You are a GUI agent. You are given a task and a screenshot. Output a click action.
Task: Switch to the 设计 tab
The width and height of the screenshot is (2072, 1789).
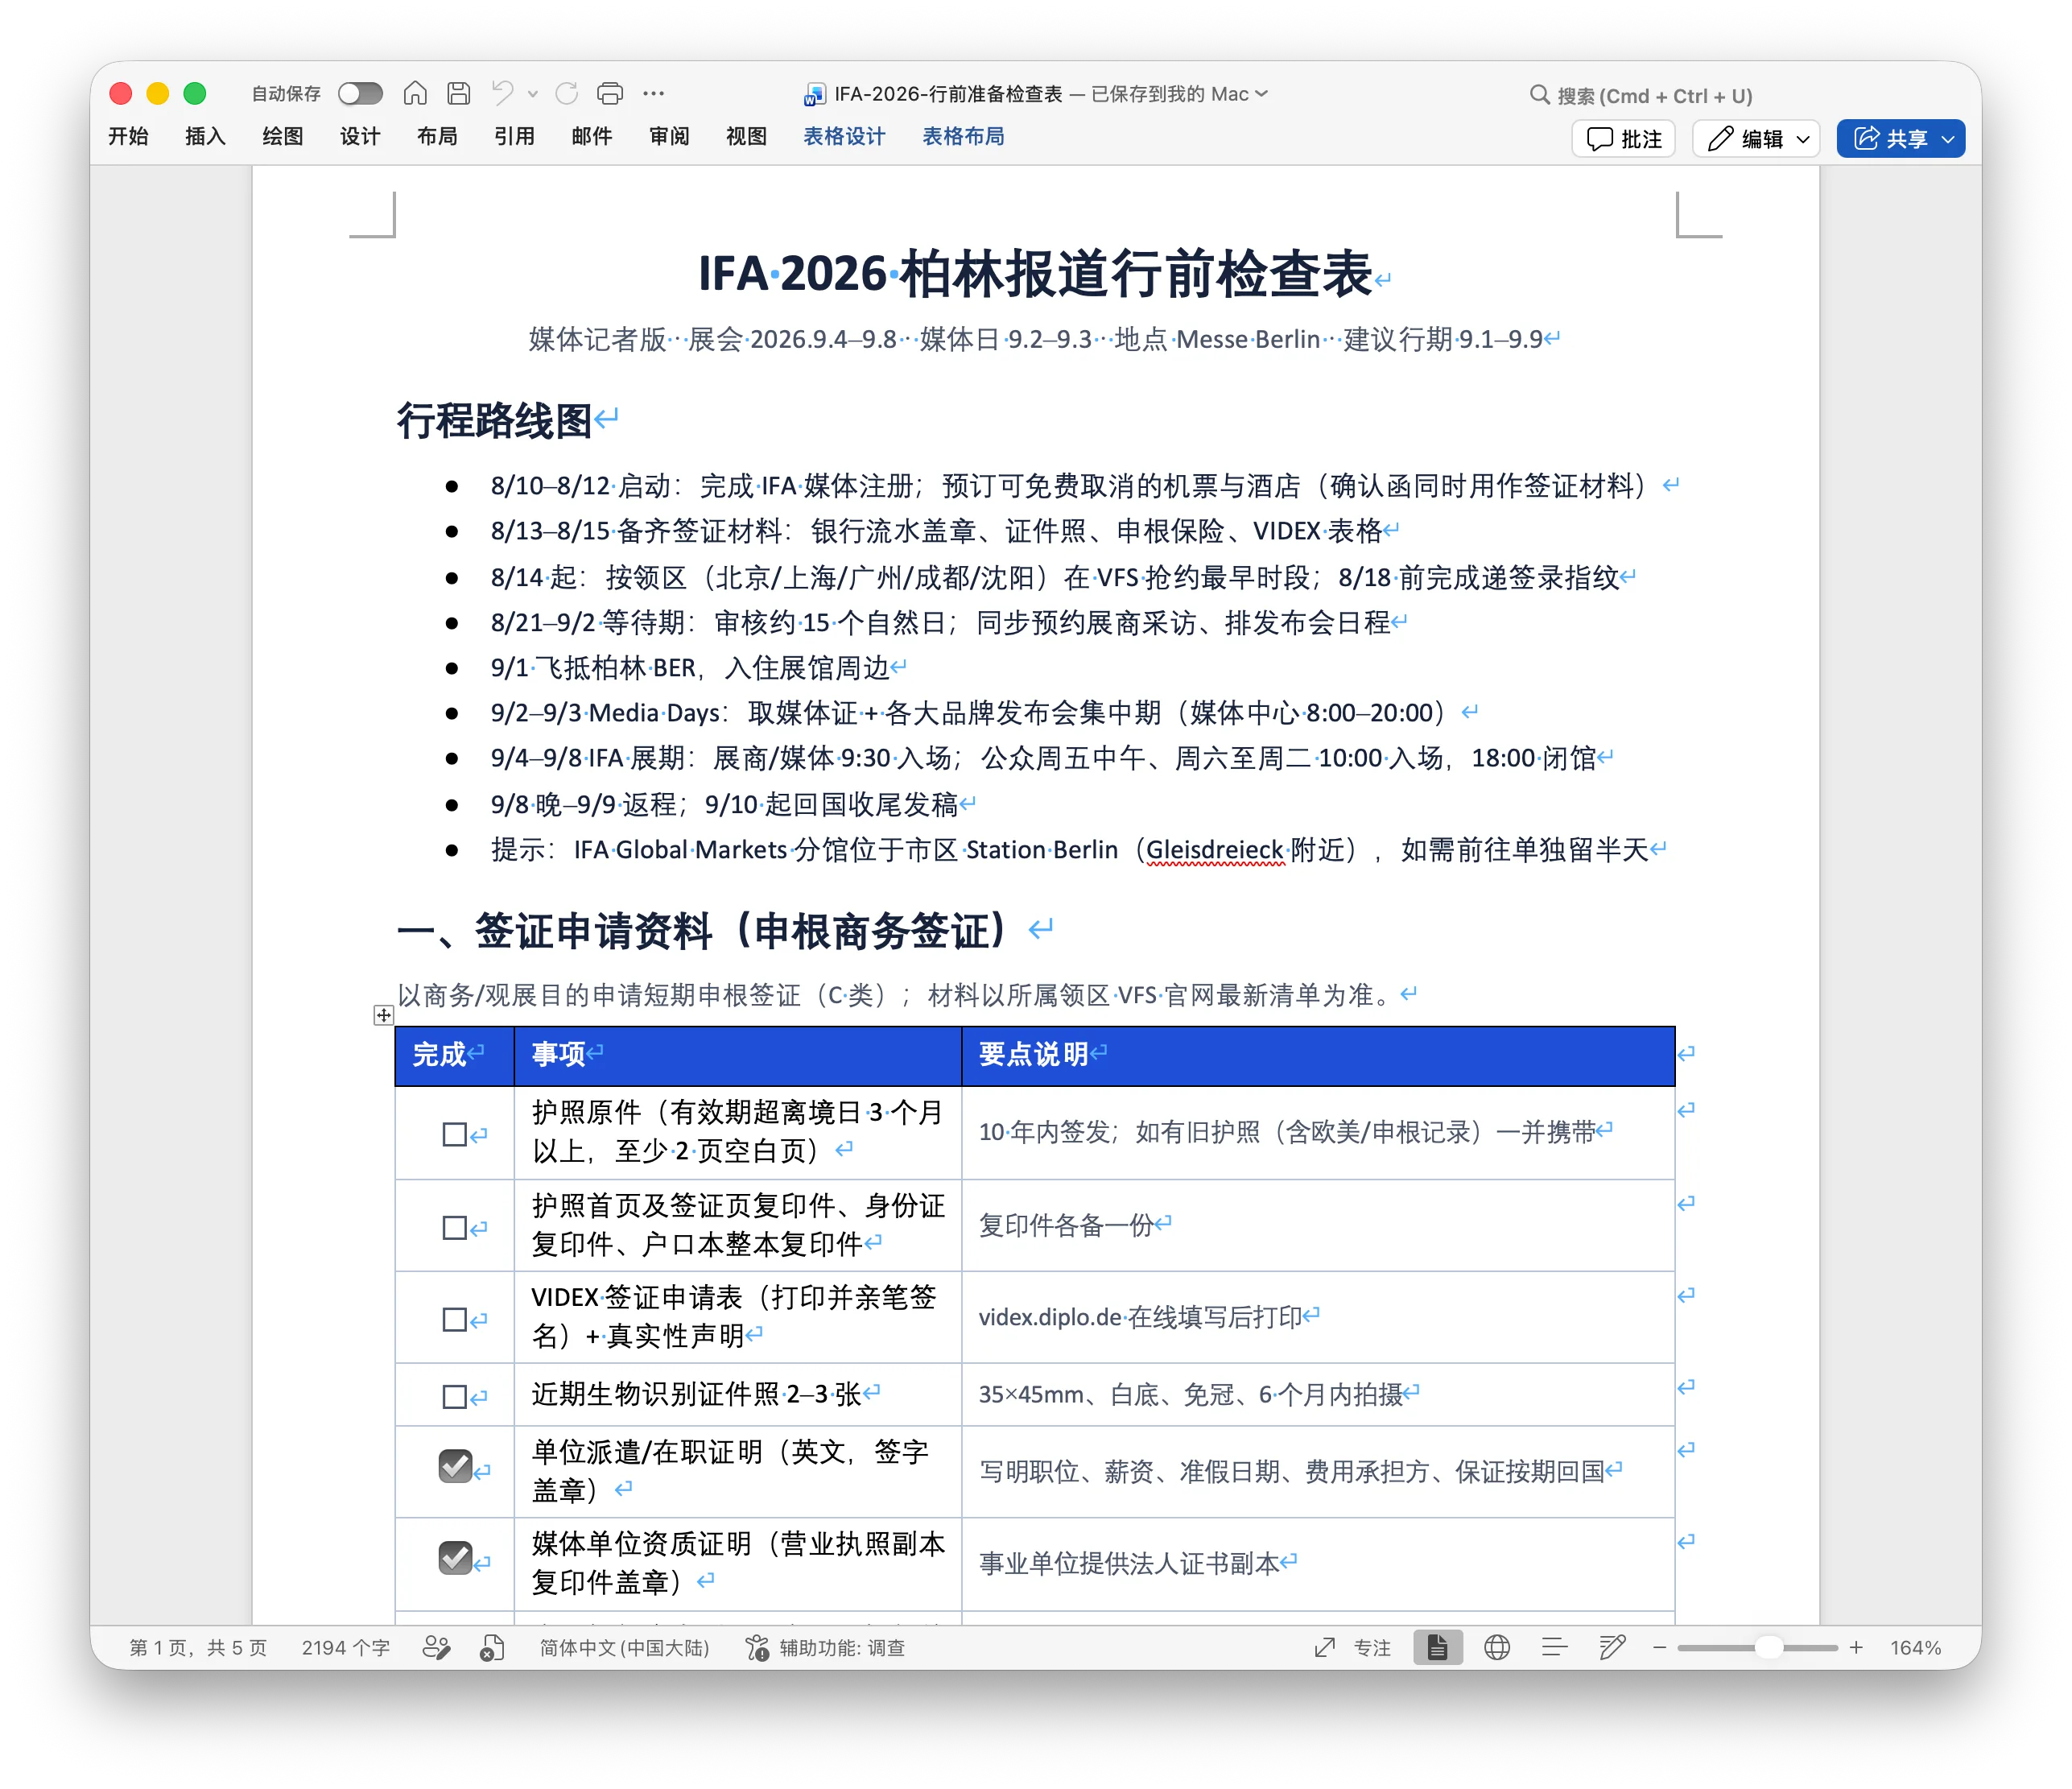pyautogui.click(x=360, y=136)
